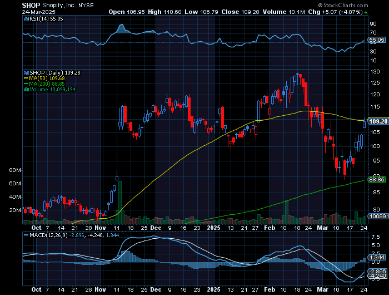Click the 88.85 MA(200) flag on right axis
Screen dimensions: 389x295
click(x=377, y=179)
